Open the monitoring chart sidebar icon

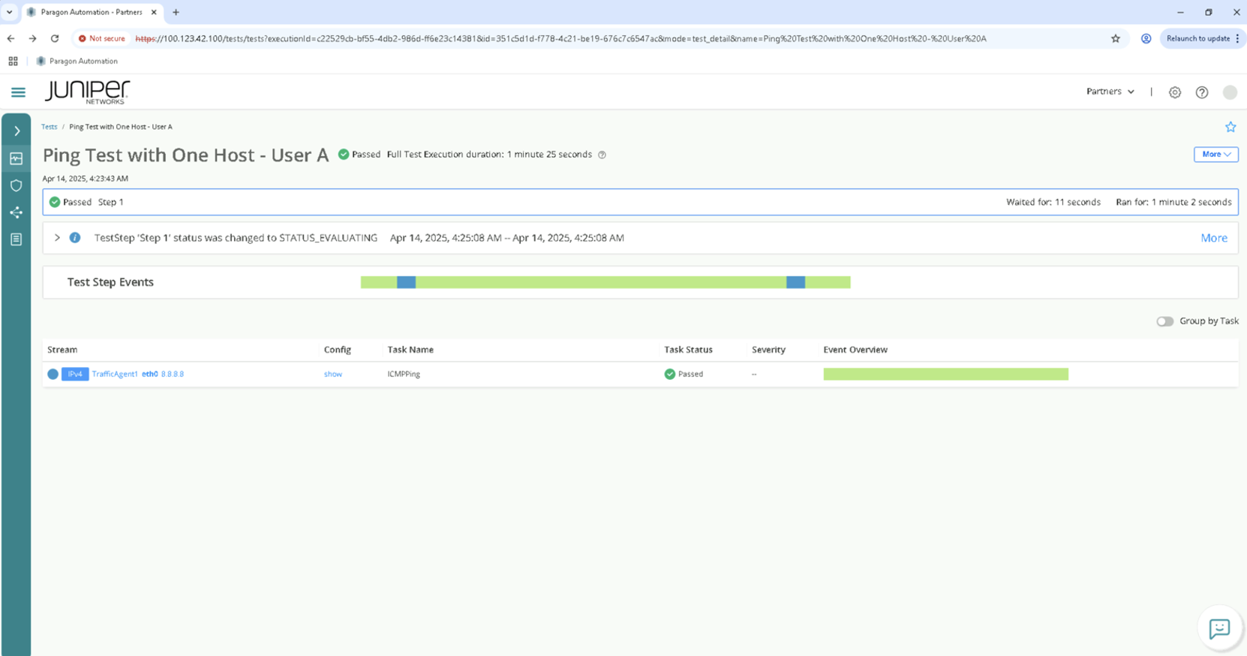(17, 158)
